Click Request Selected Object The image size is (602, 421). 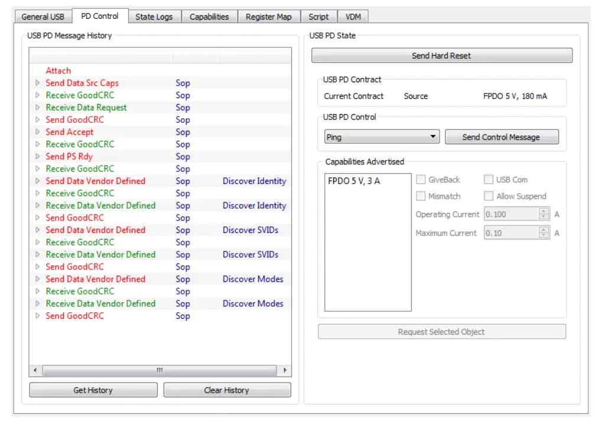[x=442, y=332]
